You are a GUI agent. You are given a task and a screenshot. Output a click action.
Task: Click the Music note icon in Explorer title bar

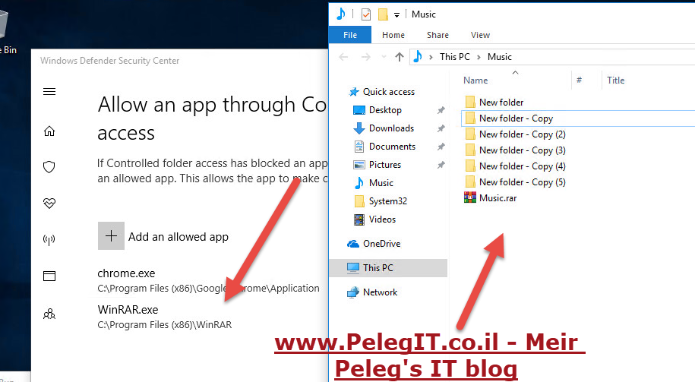pyautogui.click(x=341, y=14)
